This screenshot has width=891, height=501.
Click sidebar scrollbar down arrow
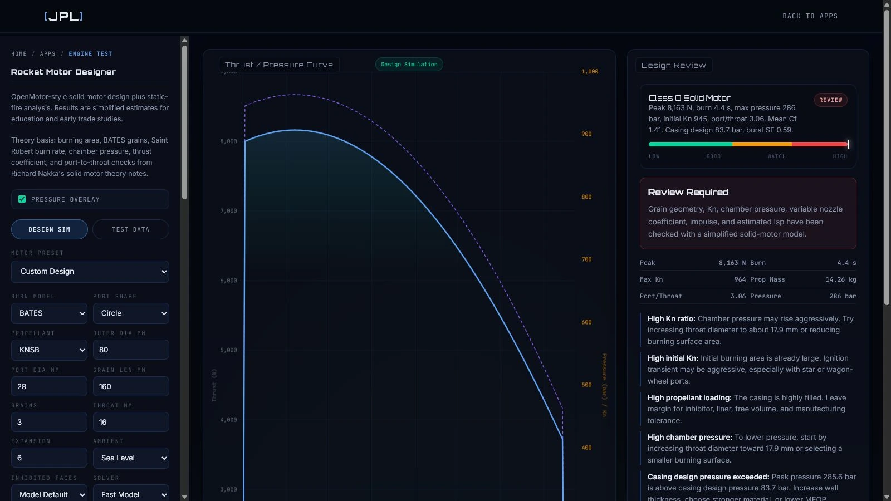click(184, 497)
